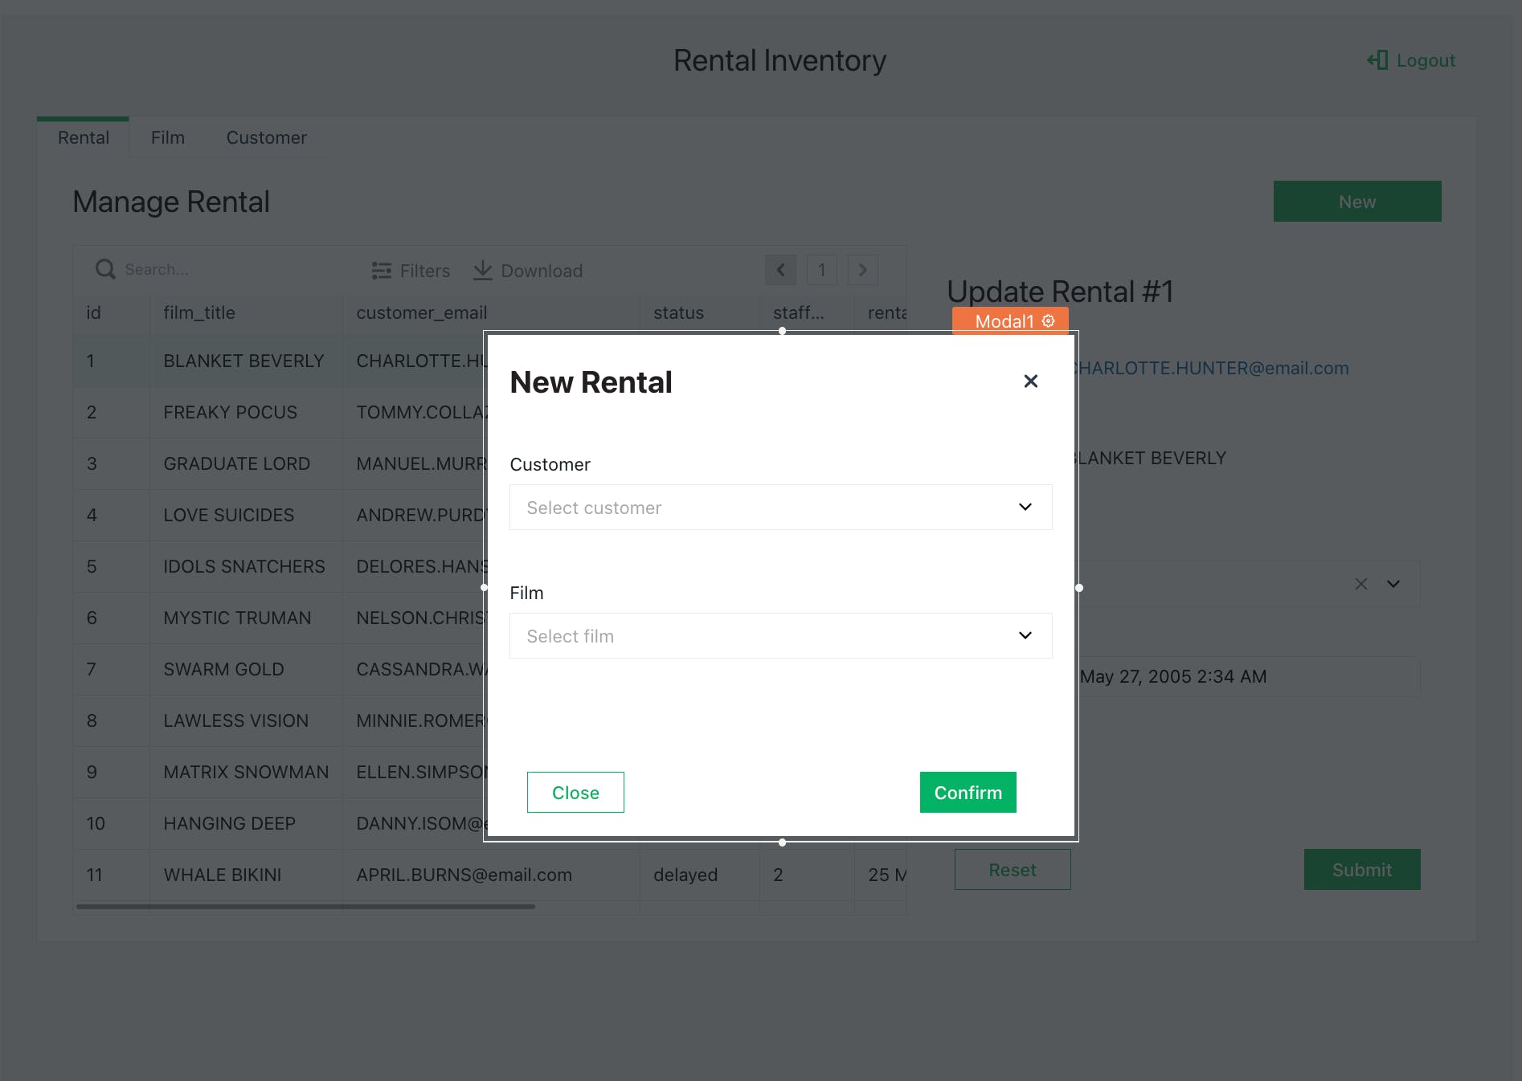Click the green New button

coord(1356,202)
